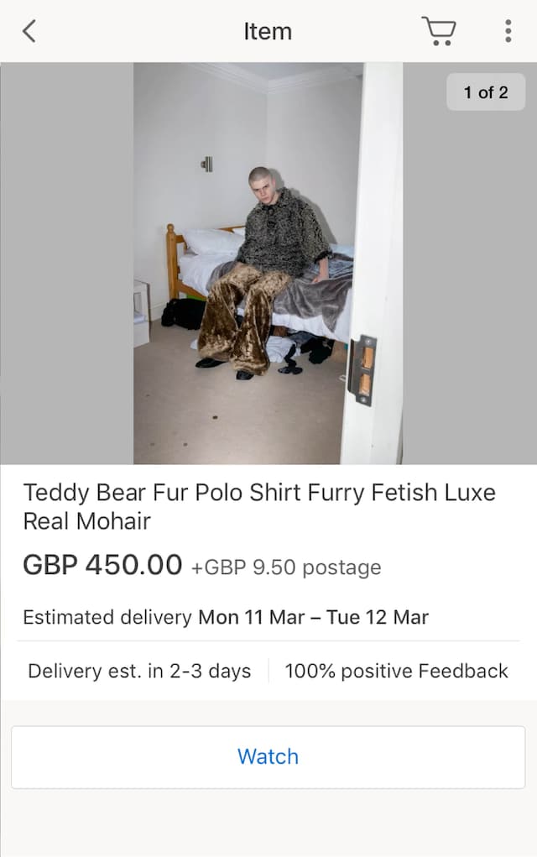Click the 'Real Mohair' line of the title
The width and height of the screenshot is (537, 857).
click(x=86, y=521)
